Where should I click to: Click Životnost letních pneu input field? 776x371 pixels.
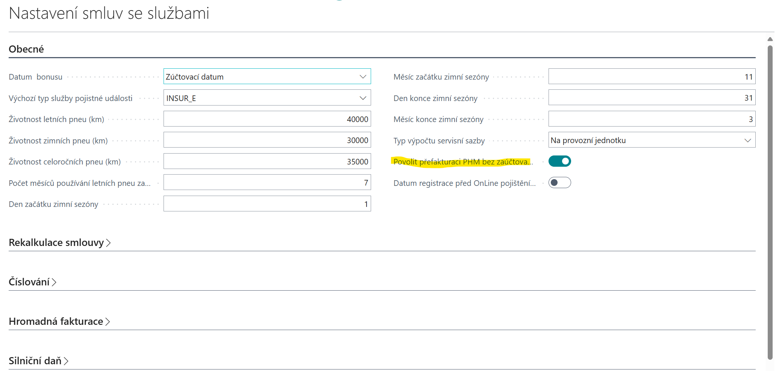point(267,119)
